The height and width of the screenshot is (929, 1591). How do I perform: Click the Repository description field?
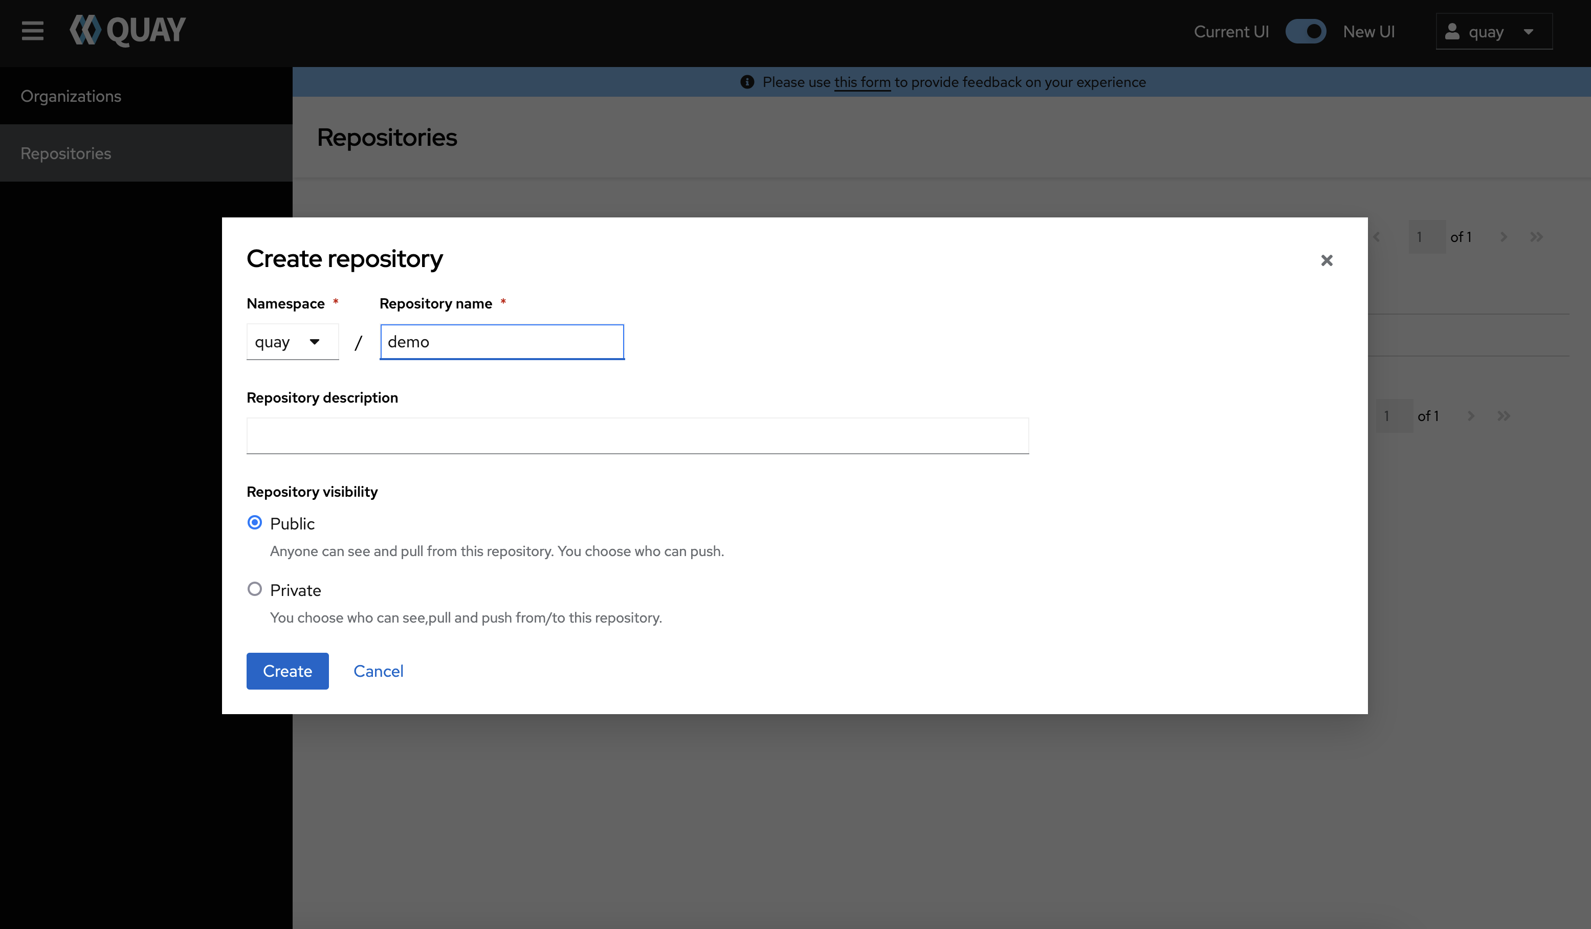pos(637,435)
